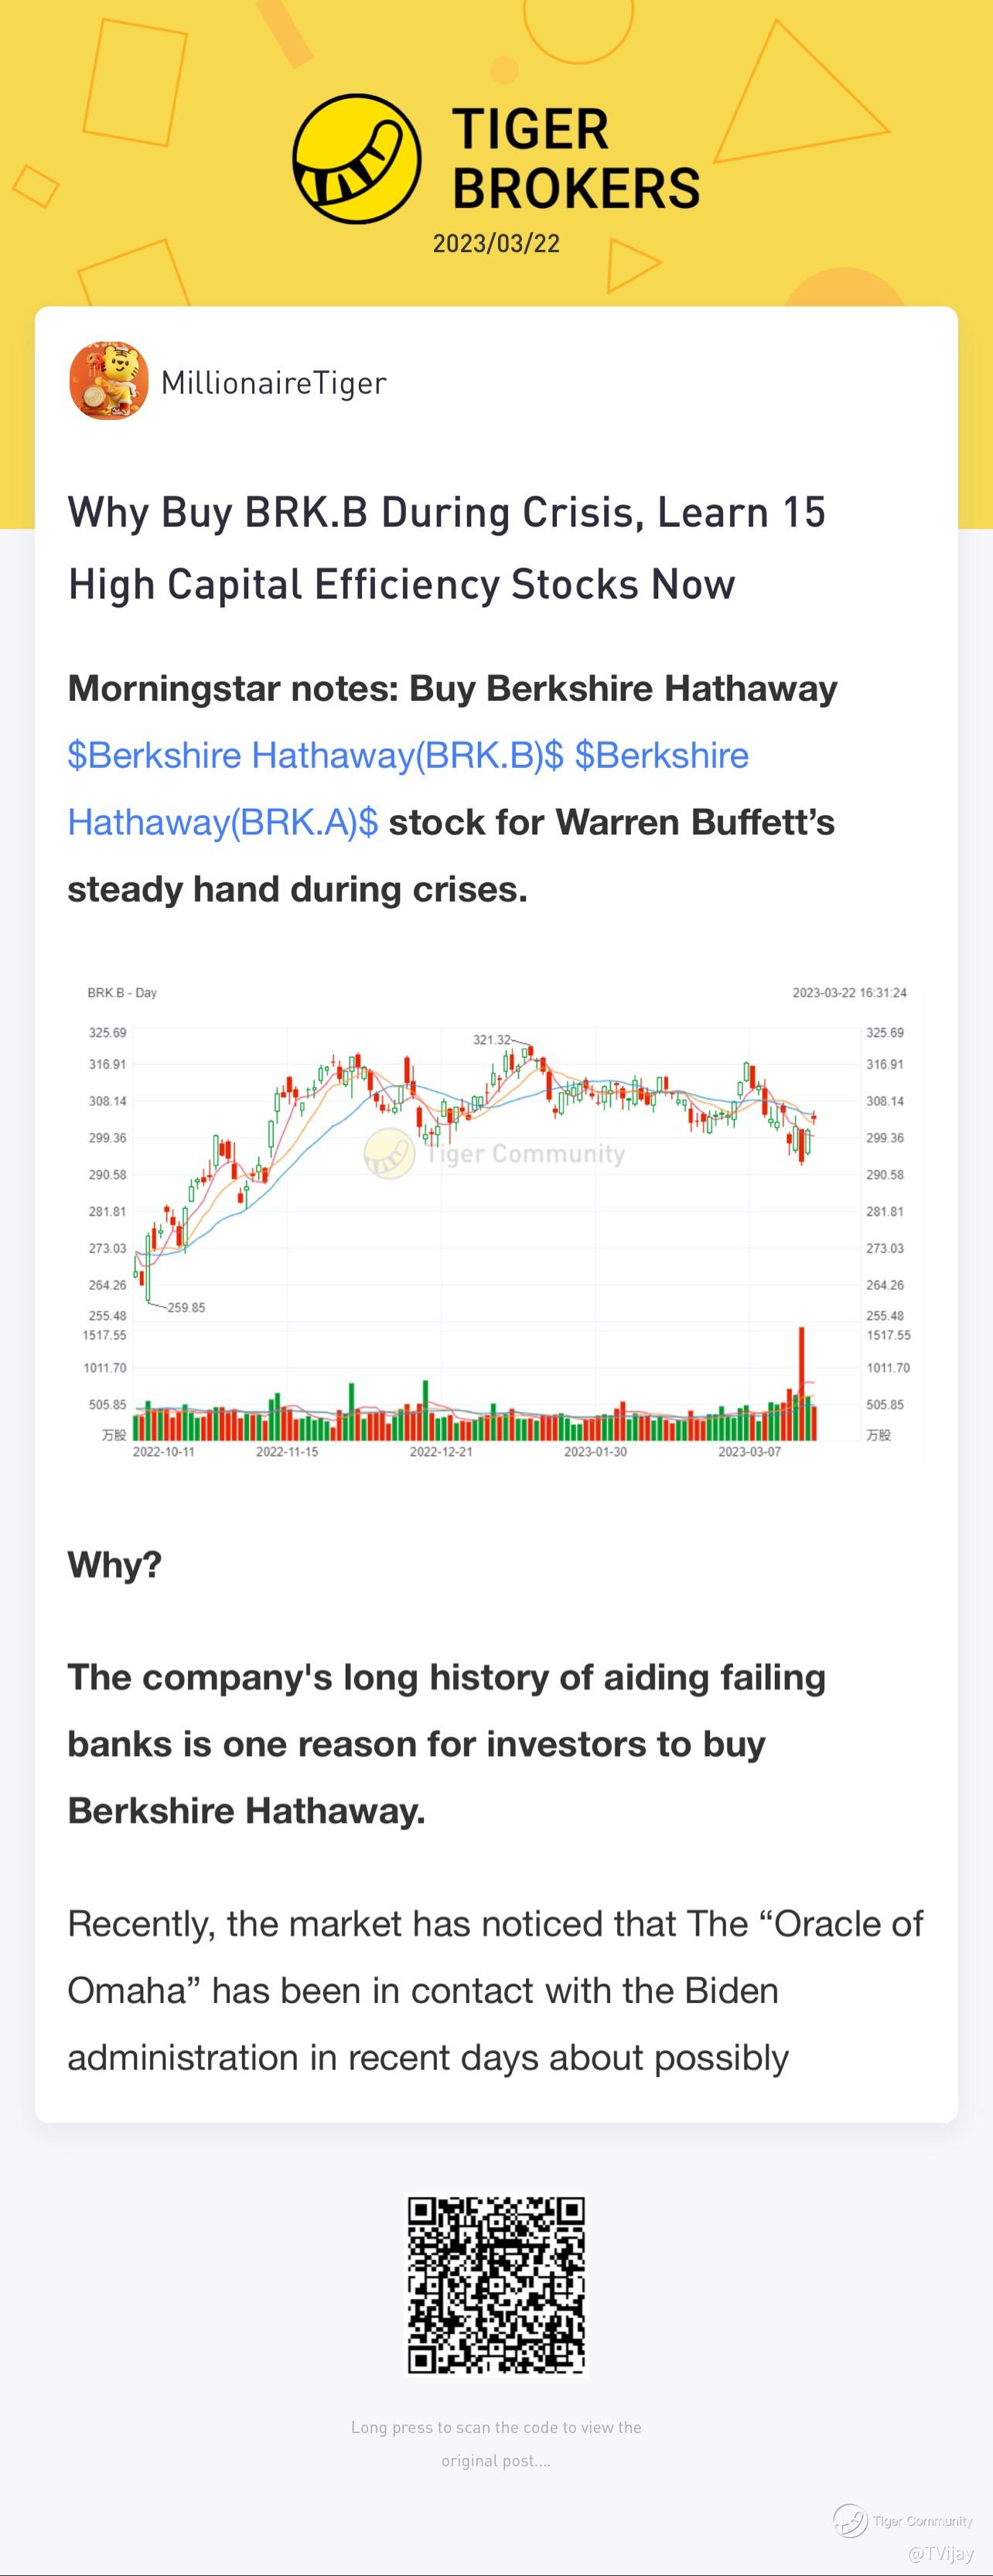Image resolution: width=993 pixels, height=2576 pixels.
Task: Click the BRK.B - Day chart label
Action: coord(122,993)
